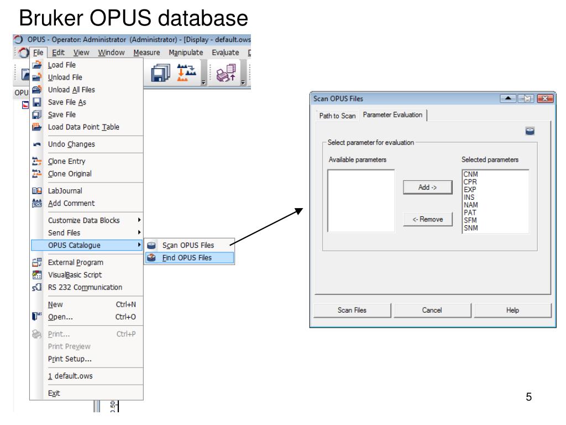Click the Unload File icon
This screenshot has height=425, width=566.
pos(37,77)
